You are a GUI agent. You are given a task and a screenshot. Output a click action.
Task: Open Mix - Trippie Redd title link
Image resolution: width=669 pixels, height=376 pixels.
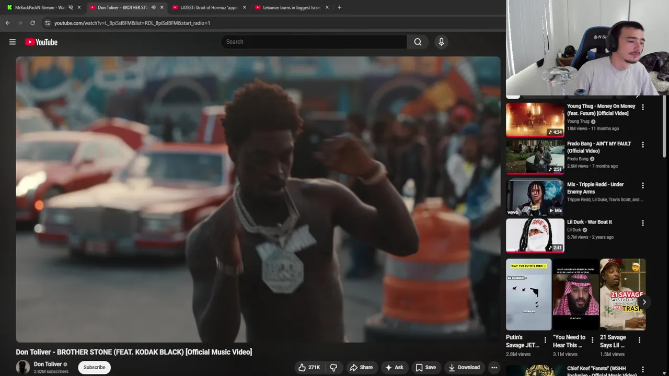point(595,188)
